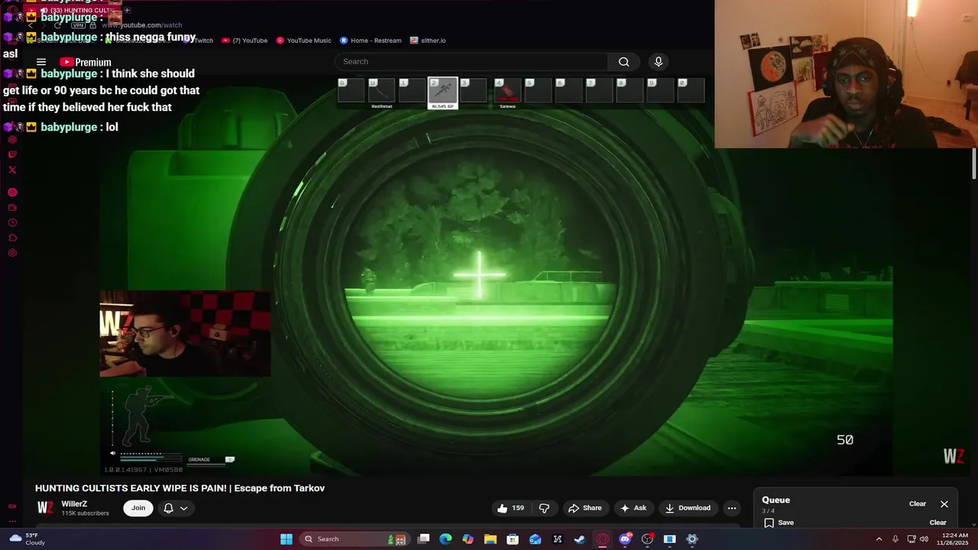Image resolution: width=978 pixels, height=550 pixels.
Task: Clear the queue via top Clear button
Action: [x=918, y=504]
